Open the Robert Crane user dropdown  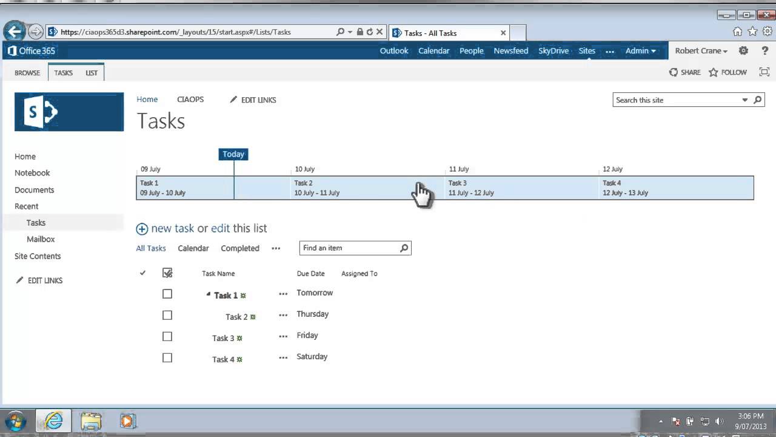[x=701, y=51]
